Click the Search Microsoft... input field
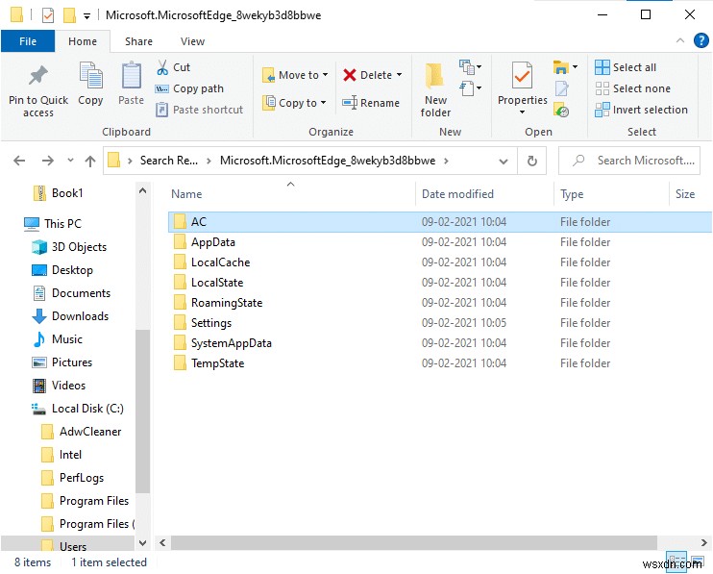Image resolution: width=713 pixels, height=574 pixels. (x=629, y=161)
